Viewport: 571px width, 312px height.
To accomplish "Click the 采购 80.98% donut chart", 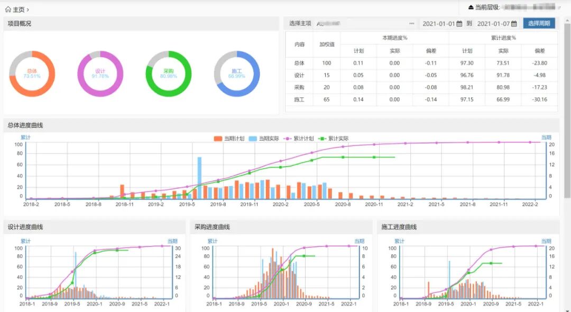I will pos(169,74).
